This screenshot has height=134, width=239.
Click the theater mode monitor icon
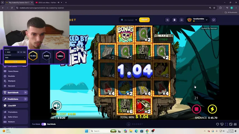click(x=222, y=124)
